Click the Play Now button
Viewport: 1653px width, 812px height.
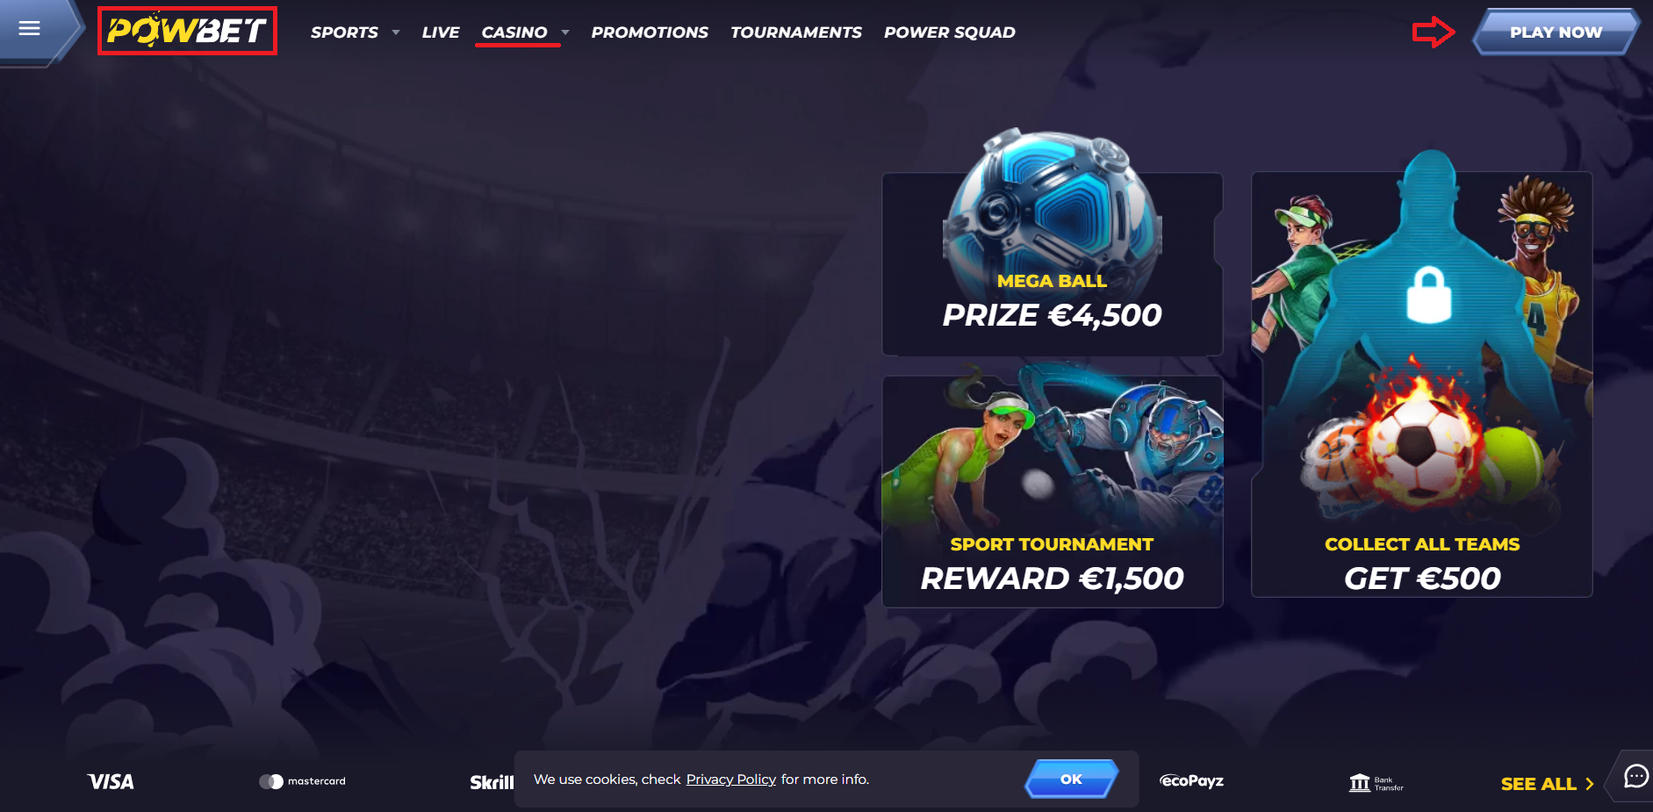tap(1556, 32)
